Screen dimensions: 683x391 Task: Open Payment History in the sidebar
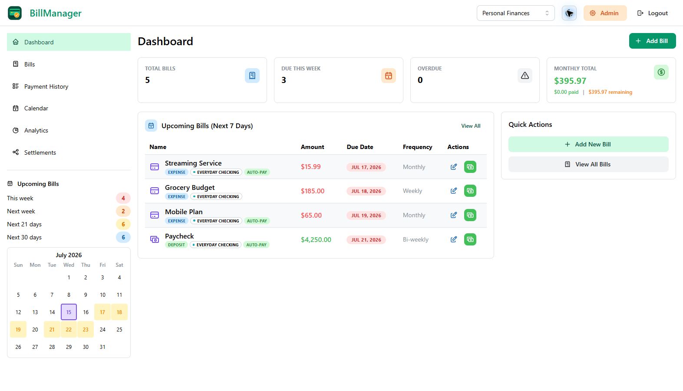coord(69,86)
